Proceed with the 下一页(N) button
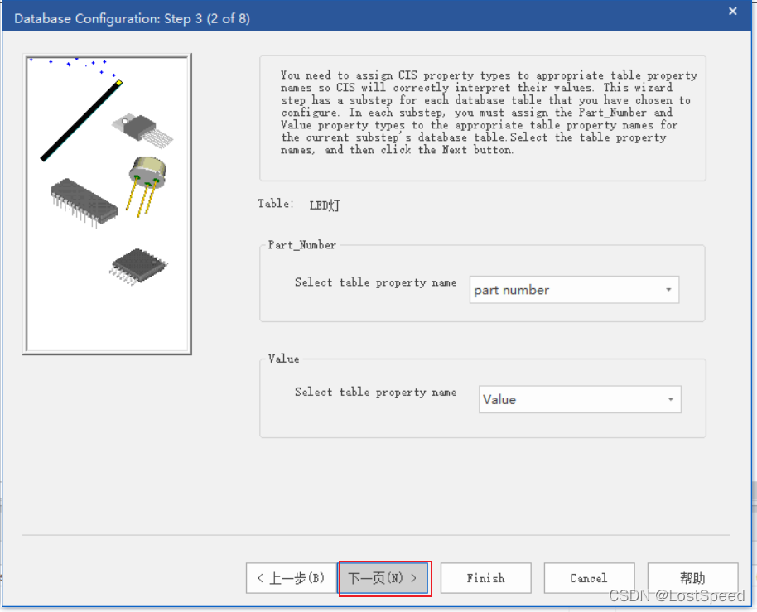The width and height of the screenshot is (757, 612). (x=383, y=578)
